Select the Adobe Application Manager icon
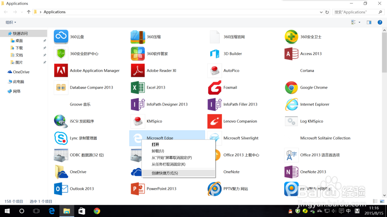Screen dimensions: 387x217 [x=61, y=71]
